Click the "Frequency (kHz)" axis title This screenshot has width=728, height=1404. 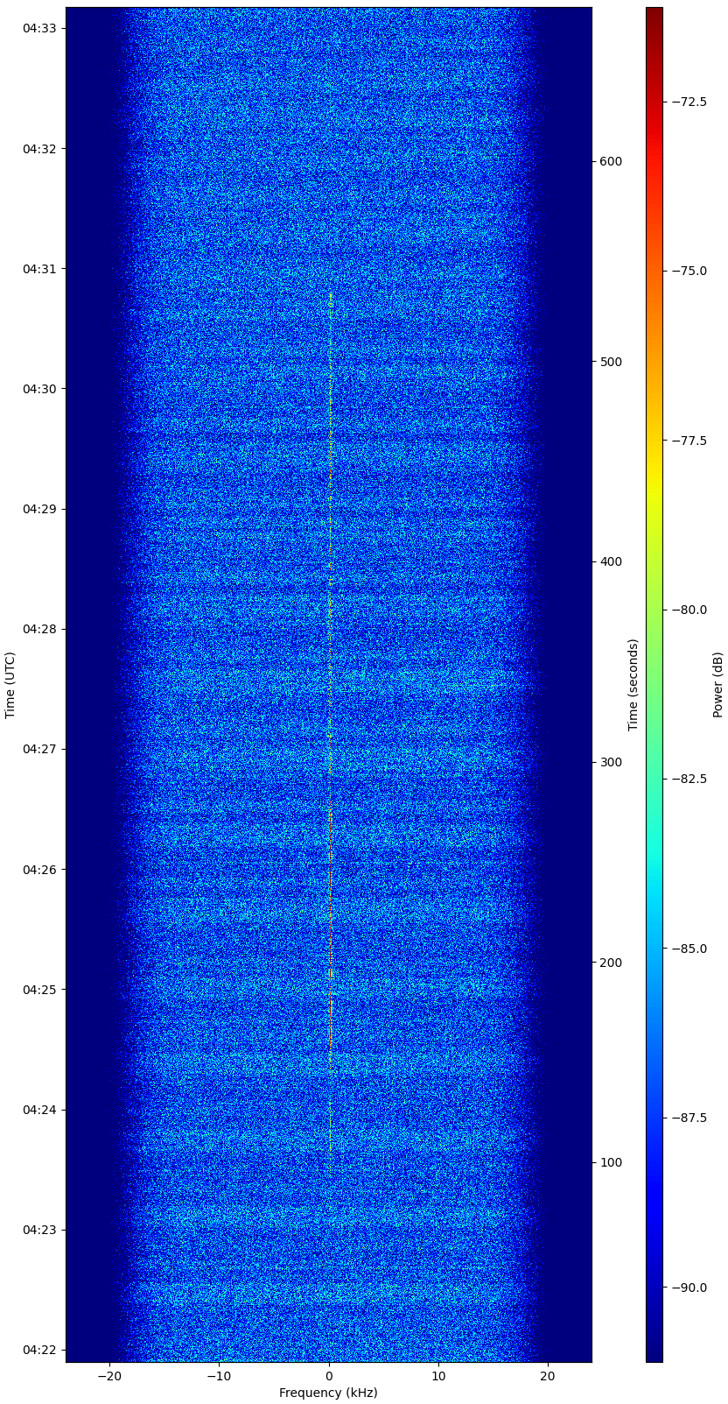(x=328, y=1393)
